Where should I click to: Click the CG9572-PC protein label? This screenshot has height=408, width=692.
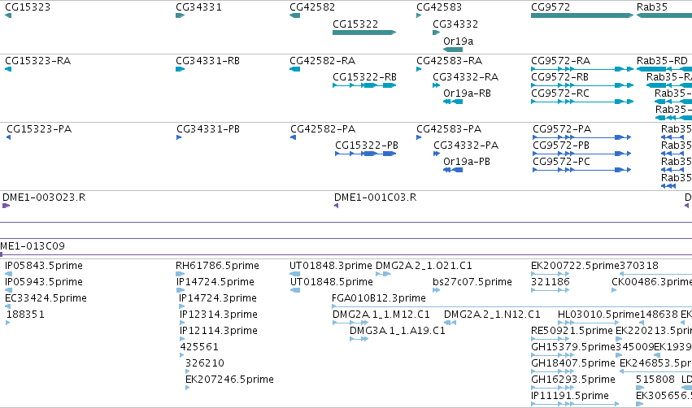point(561,162)
